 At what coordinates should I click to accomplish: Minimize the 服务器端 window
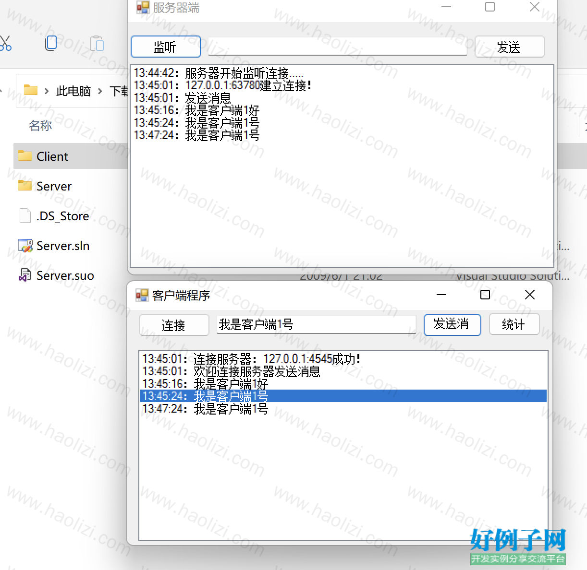(x=446, y=7)
